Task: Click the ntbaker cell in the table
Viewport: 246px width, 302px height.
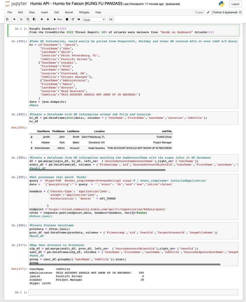Action: tap(45, 142)
